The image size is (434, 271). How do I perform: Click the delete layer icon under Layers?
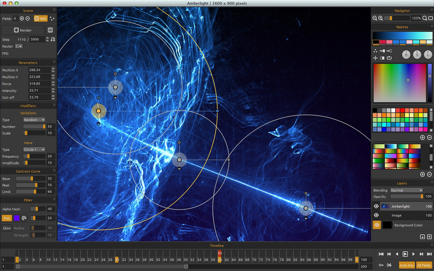429,237
